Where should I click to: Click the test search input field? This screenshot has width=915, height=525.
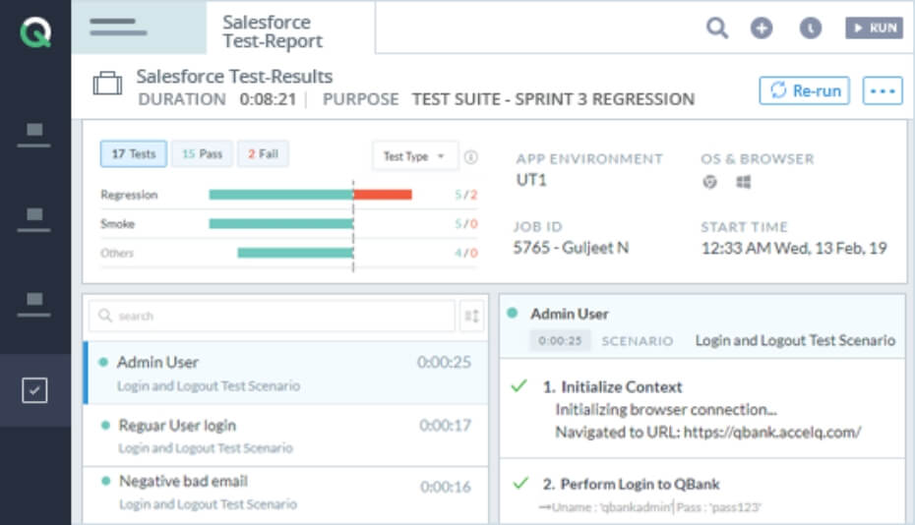pyautogui.click(x=271, y=316)
